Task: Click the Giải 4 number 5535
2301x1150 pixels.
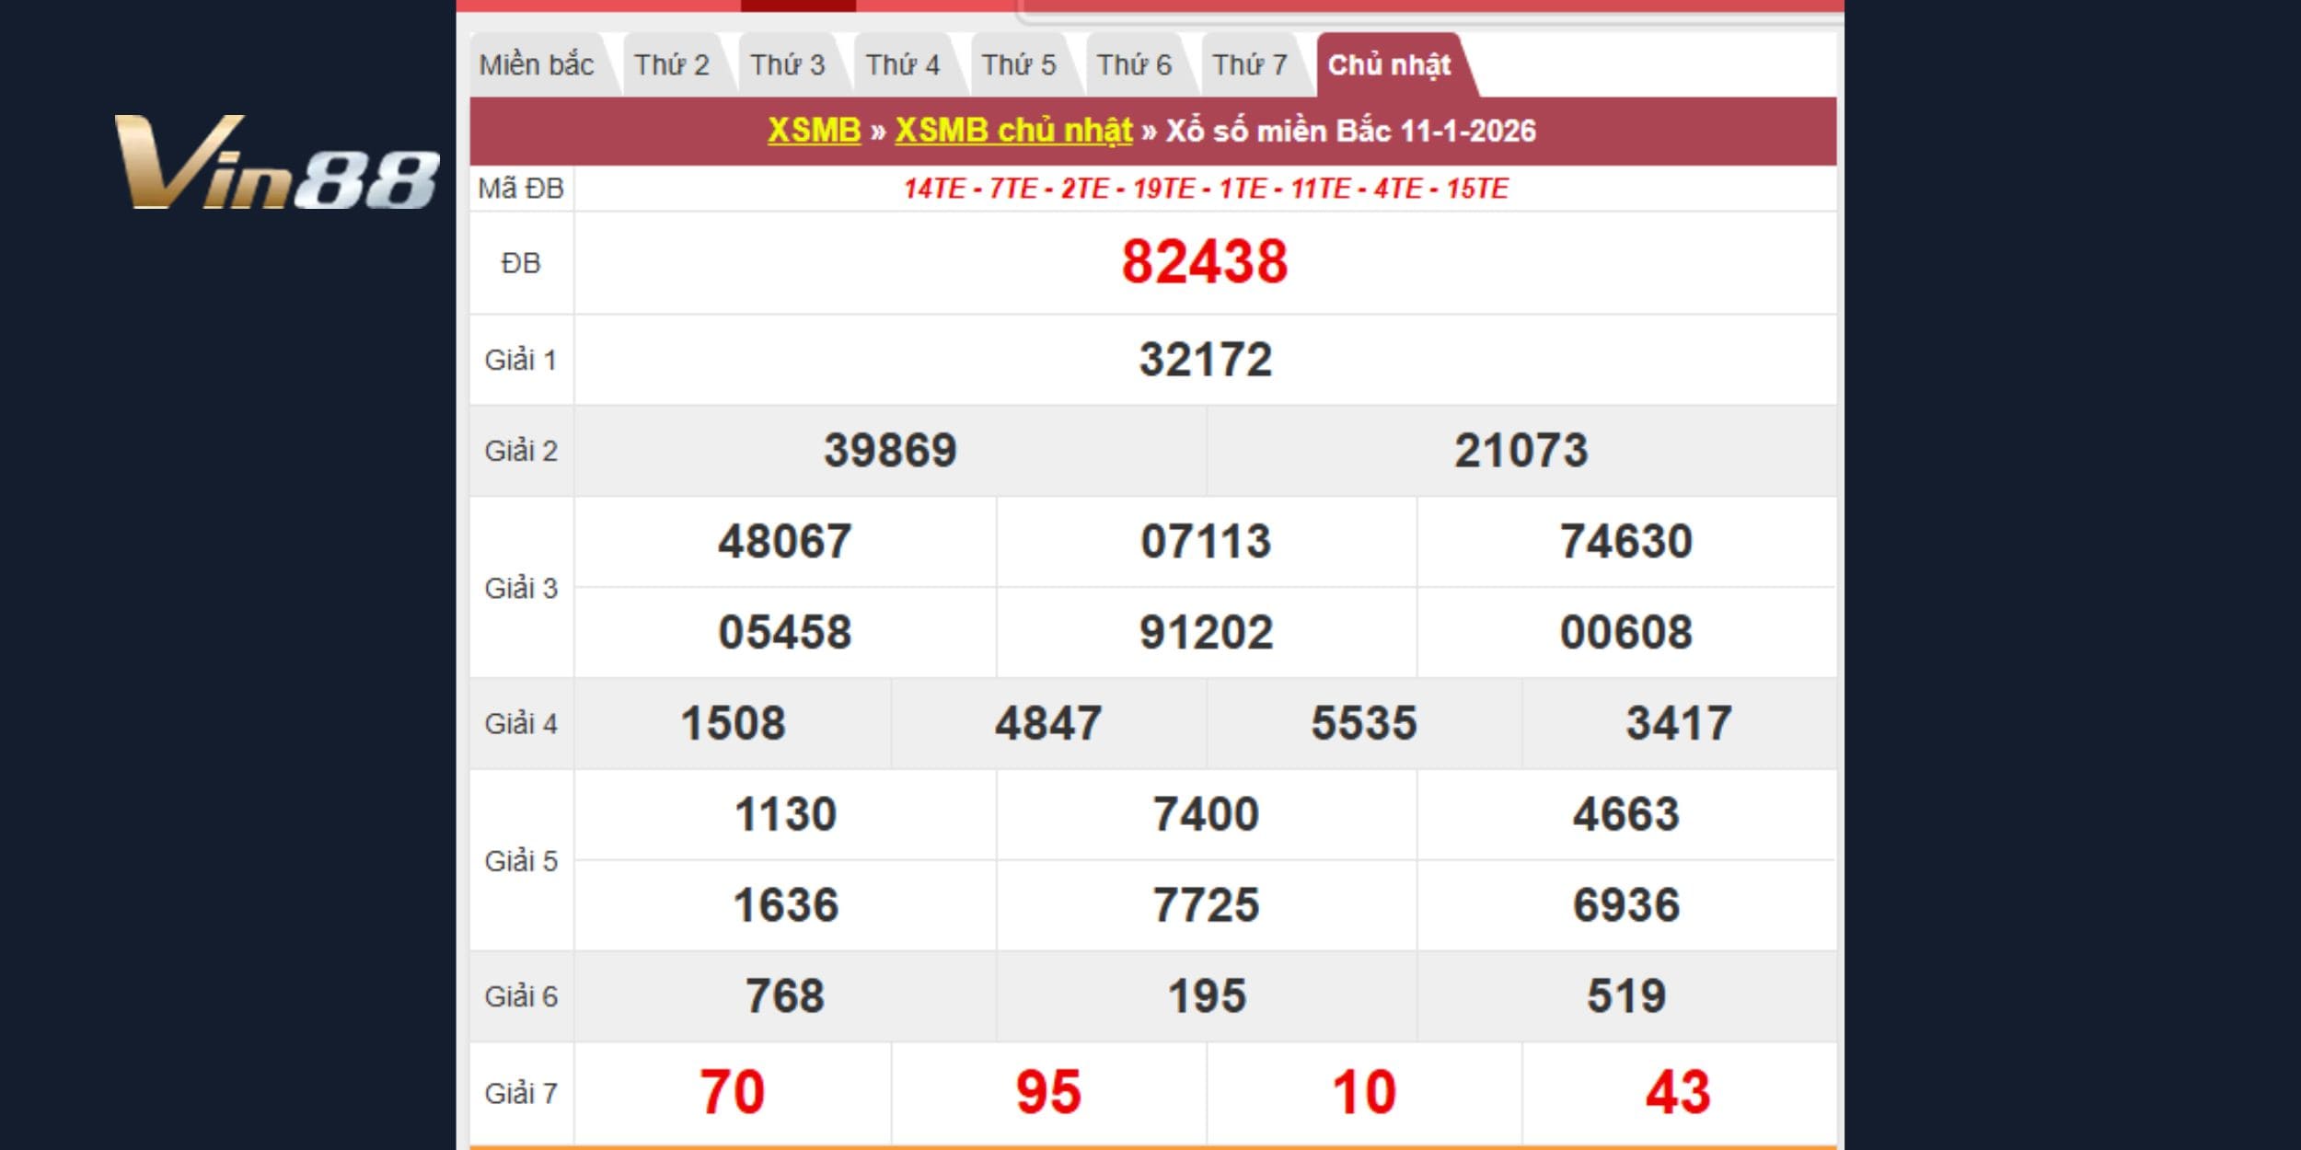Action: tap(1363, 723)
